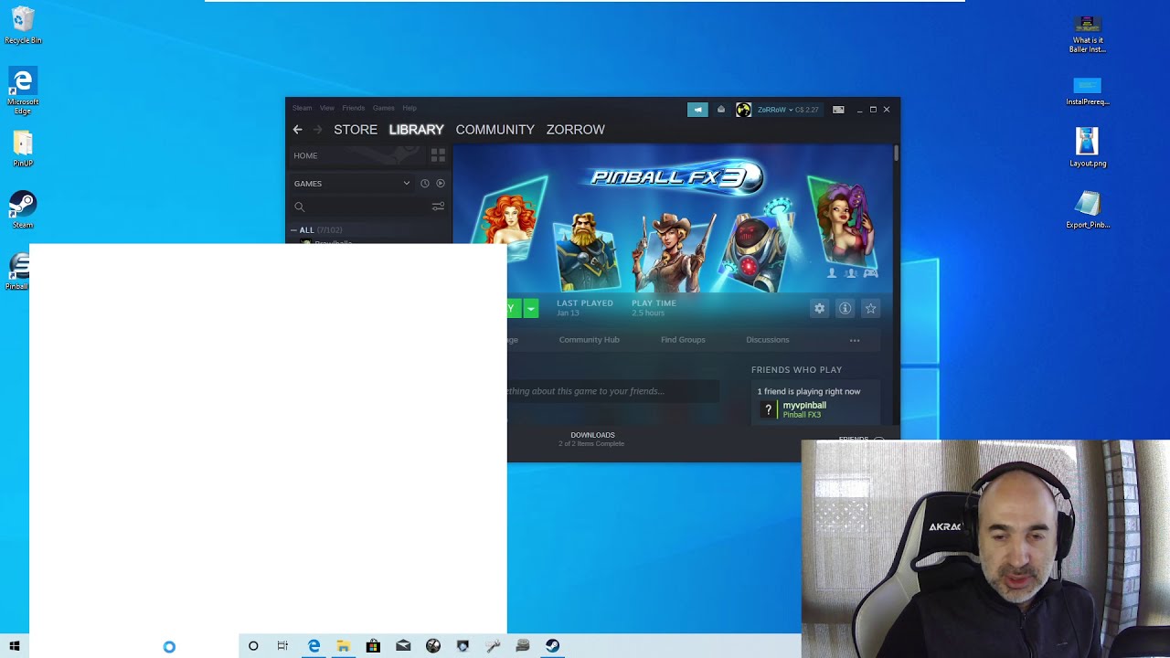
Task: Open the ZORROW profile tab
Action: pos(575,130)
